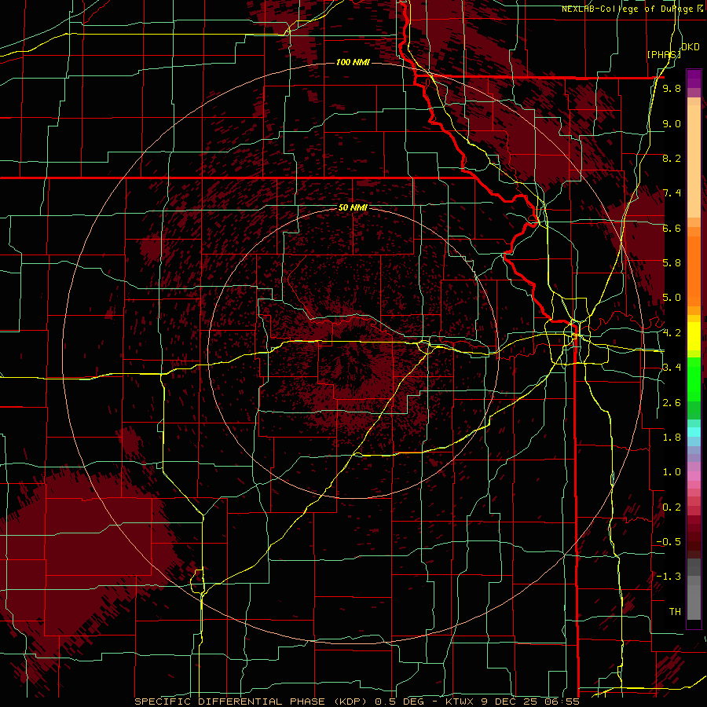
Task: Select the 100 NMI range ring label
Action: (353, 62)
